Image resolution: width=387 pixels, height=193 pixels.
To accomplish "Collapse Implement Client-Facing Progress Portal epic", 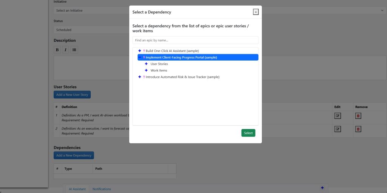I will pyautogui.click(x=140, y=58).
